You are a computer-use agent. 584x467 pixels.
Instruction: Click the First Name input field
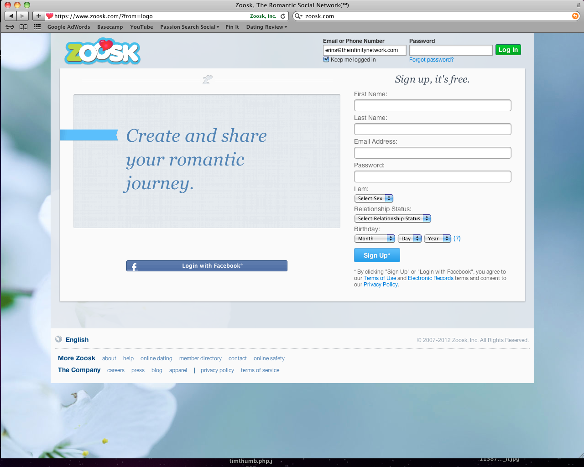(433, 105)
